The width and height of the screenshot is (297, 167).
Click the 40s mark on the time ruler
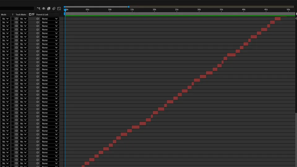pyautogui.click(x=243, y=10)
